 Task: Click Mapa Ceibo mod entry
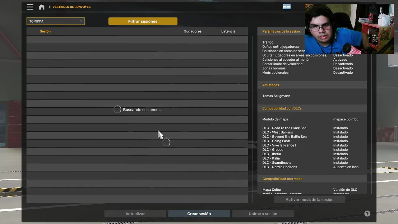pyautogui.click(x=271, y=189)
